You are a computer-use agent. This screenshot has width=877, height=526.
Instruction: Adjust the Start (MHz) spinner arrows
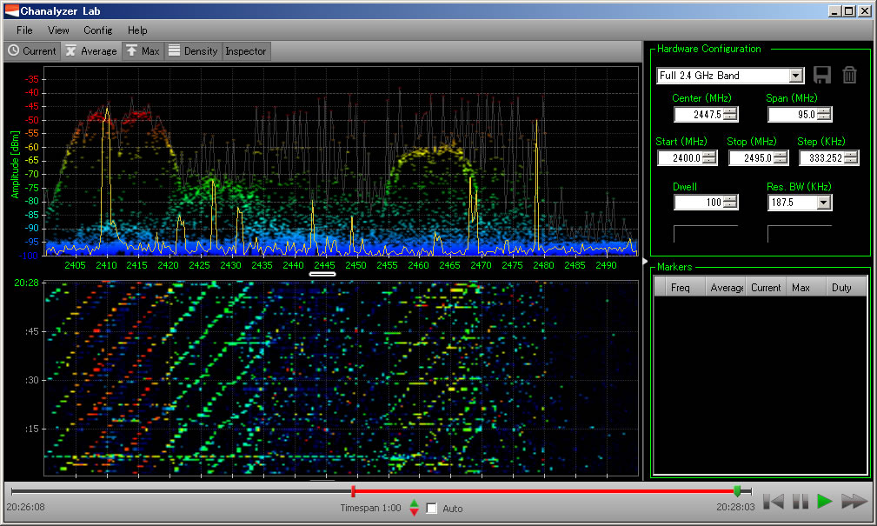tap(709, 158)
